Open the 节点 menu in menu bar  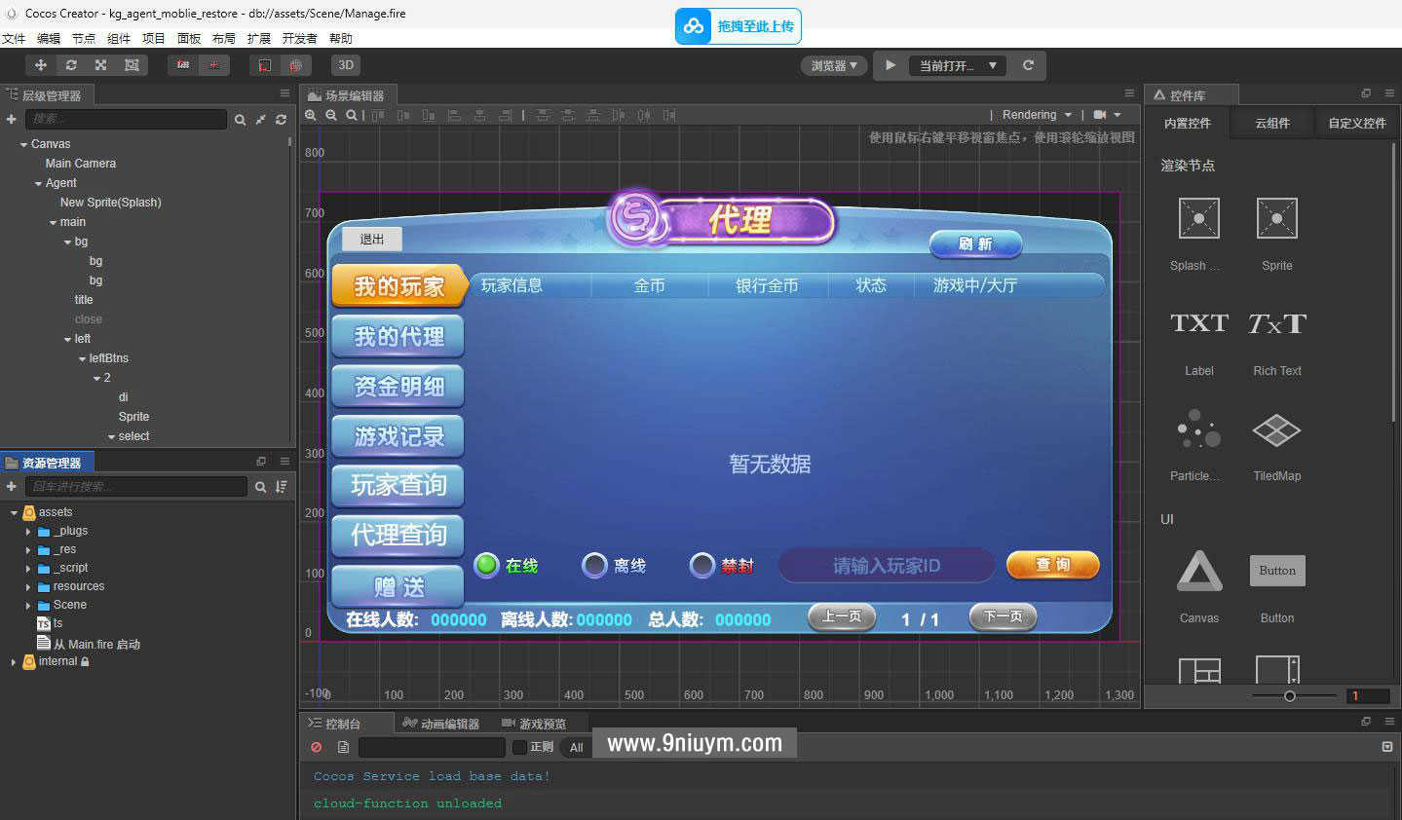[x=84, y=38]
